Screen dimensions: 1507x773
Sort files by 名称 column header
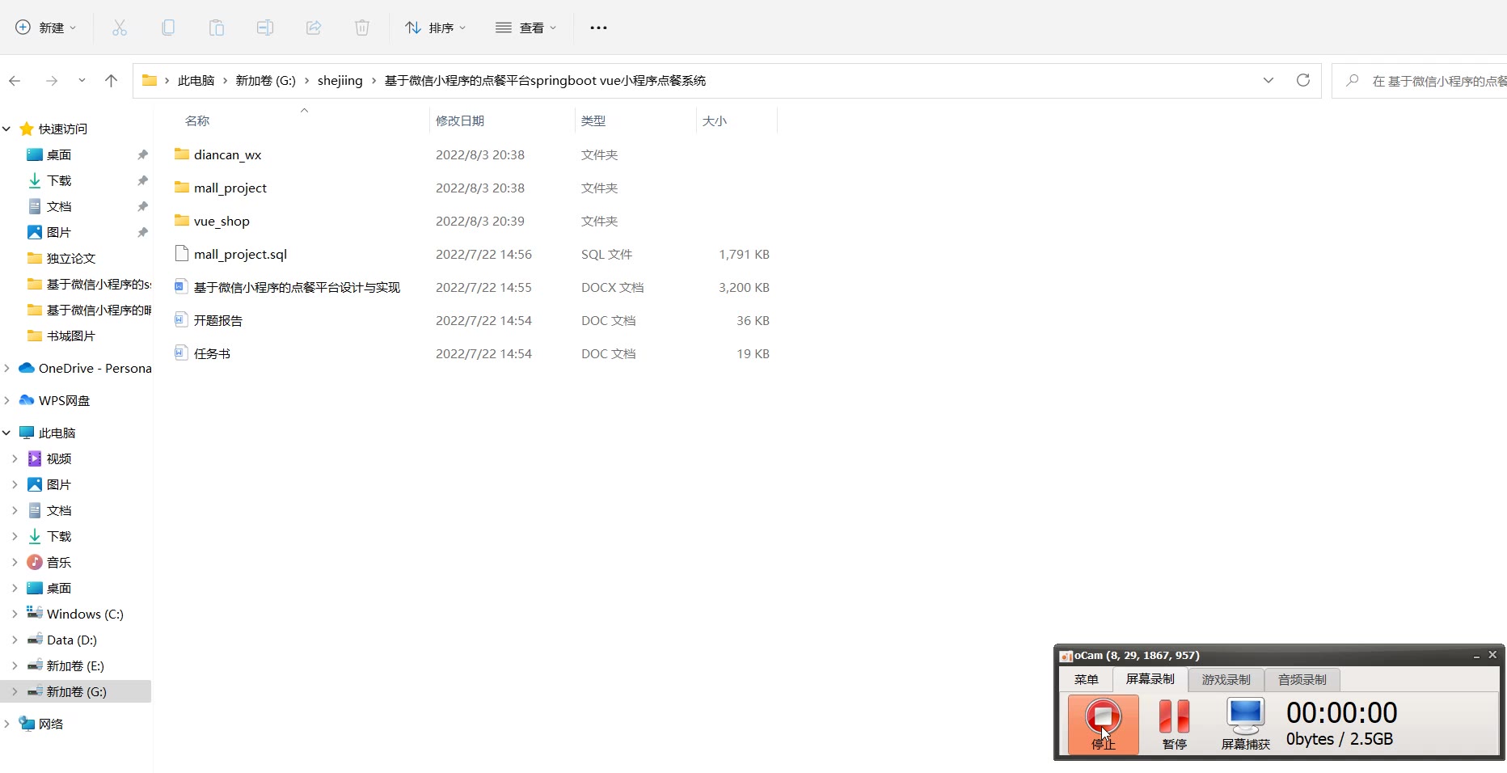point(197,120)
